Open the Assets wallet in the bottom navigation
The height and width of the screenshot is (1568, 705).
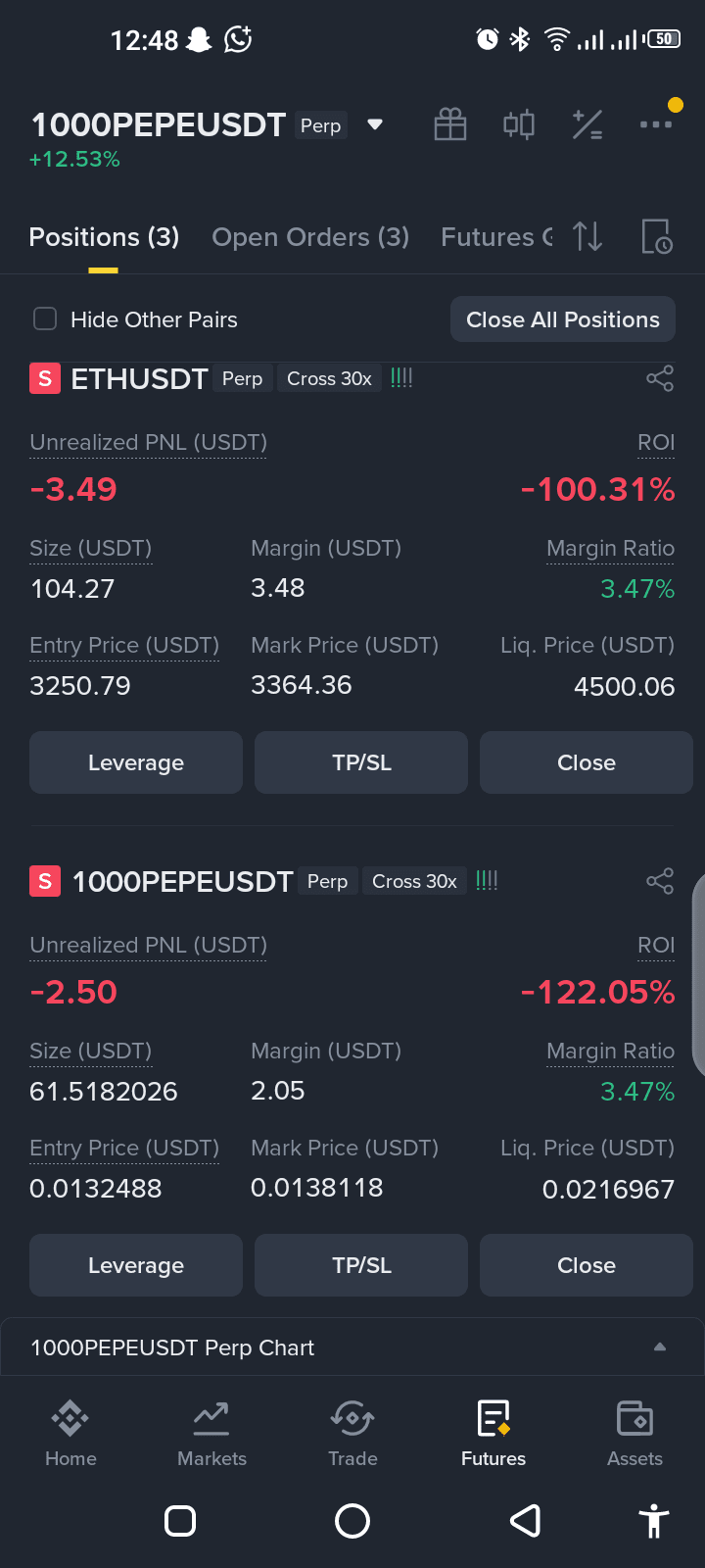(x=634, y=1434)
